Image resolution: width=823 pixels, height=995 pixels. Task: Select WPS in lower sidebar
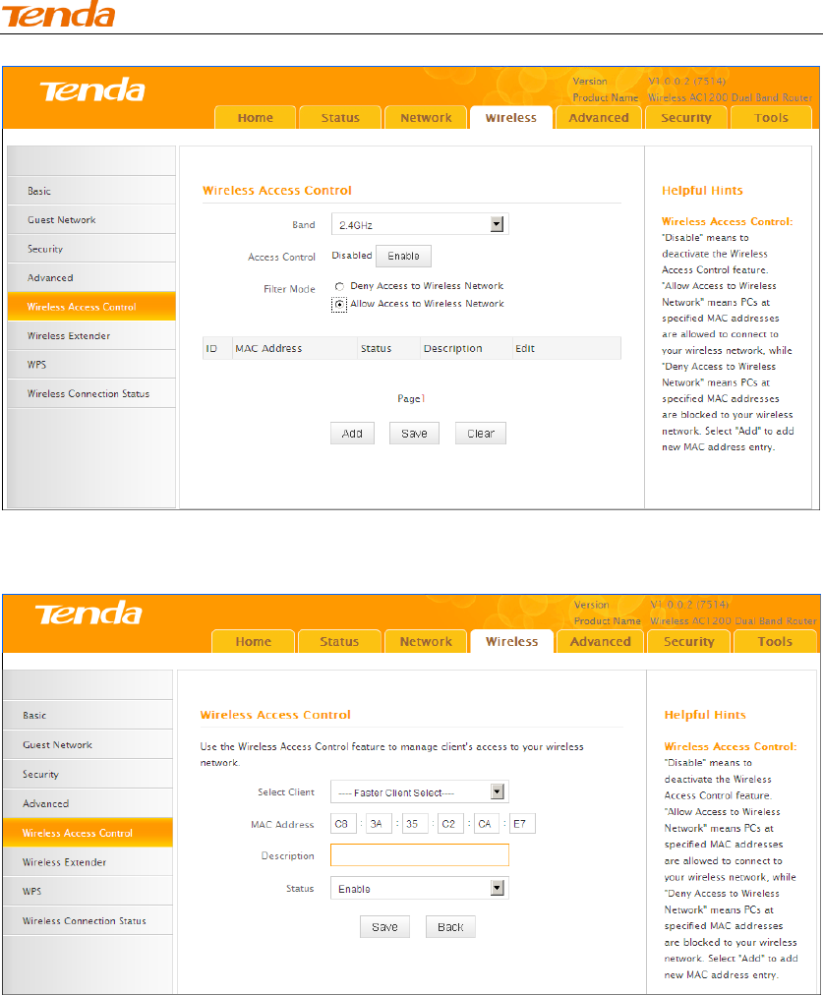tap(88, 891)
